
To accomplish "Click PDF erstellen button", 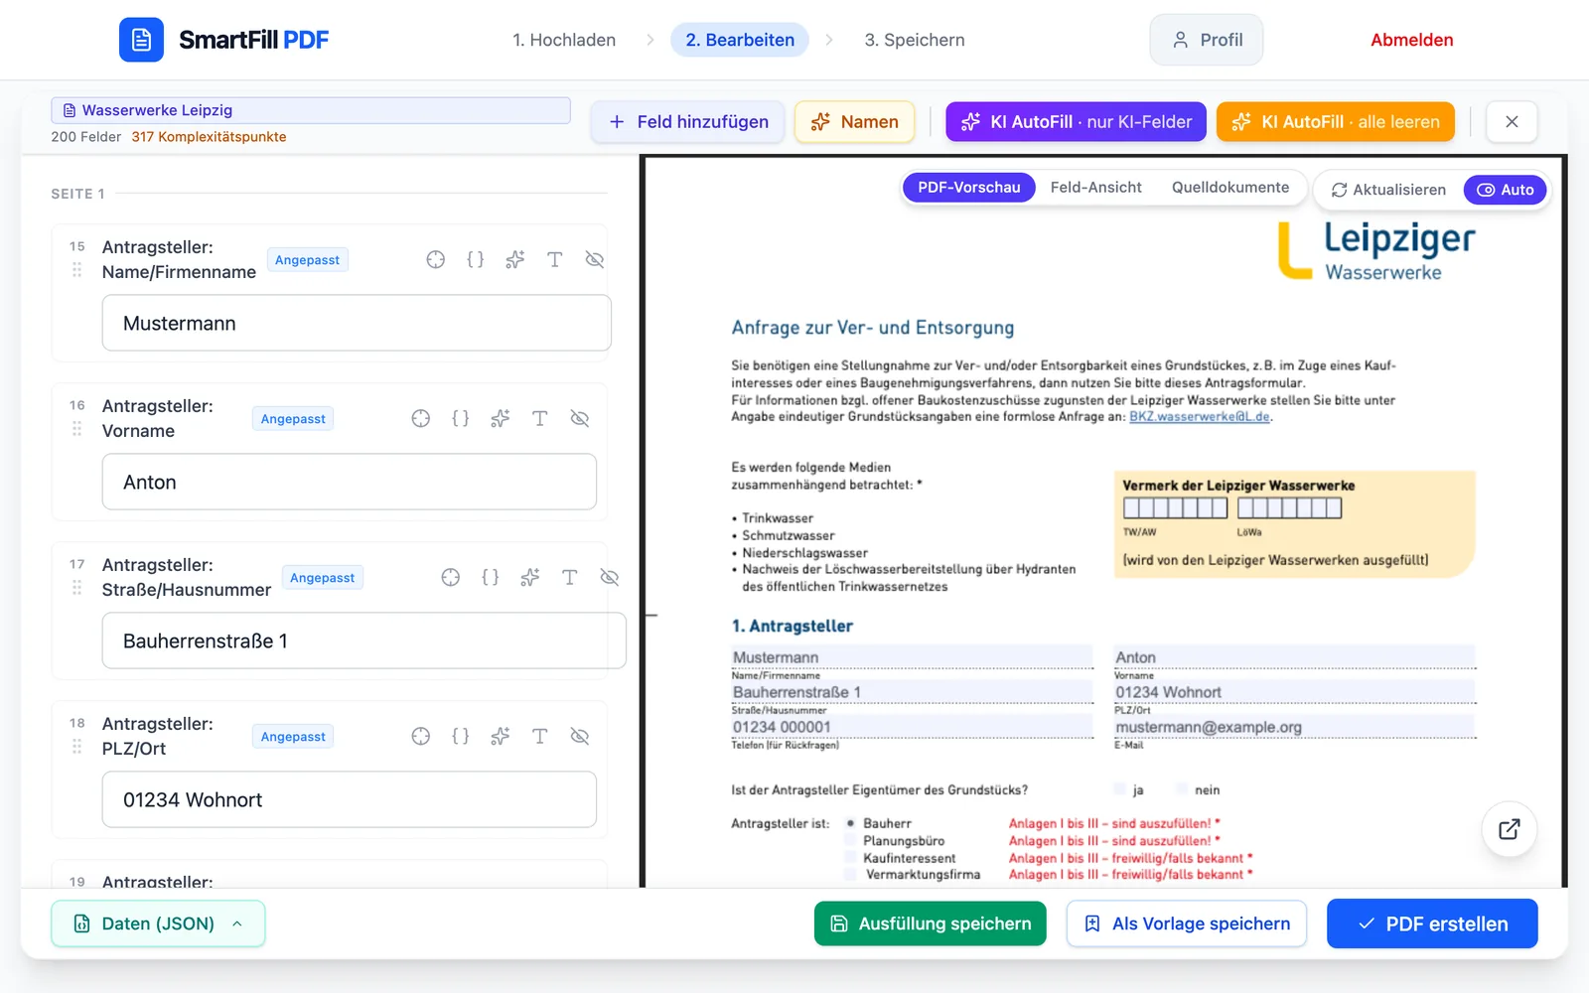I will 1432,923.
